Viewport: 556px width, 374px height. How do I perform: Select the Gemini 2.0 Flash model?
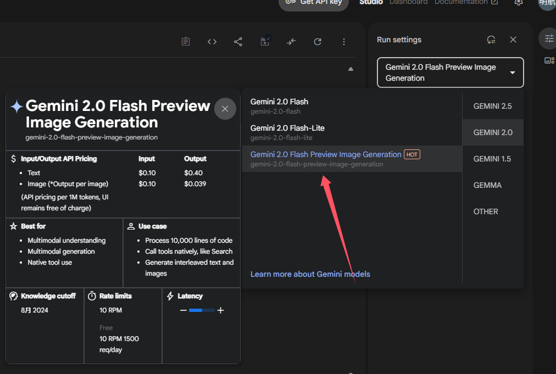point(352,106)
